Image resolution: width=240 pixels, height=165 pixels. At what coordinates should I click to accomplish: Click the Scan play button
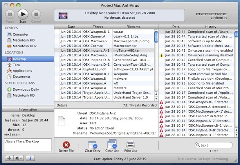(23, 14)
